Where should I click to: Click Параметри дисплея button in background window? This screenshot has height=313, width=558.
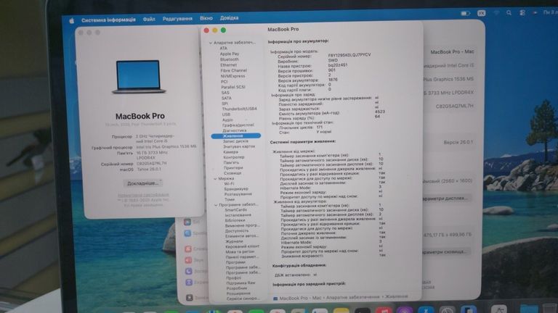[x=445, y=199]
